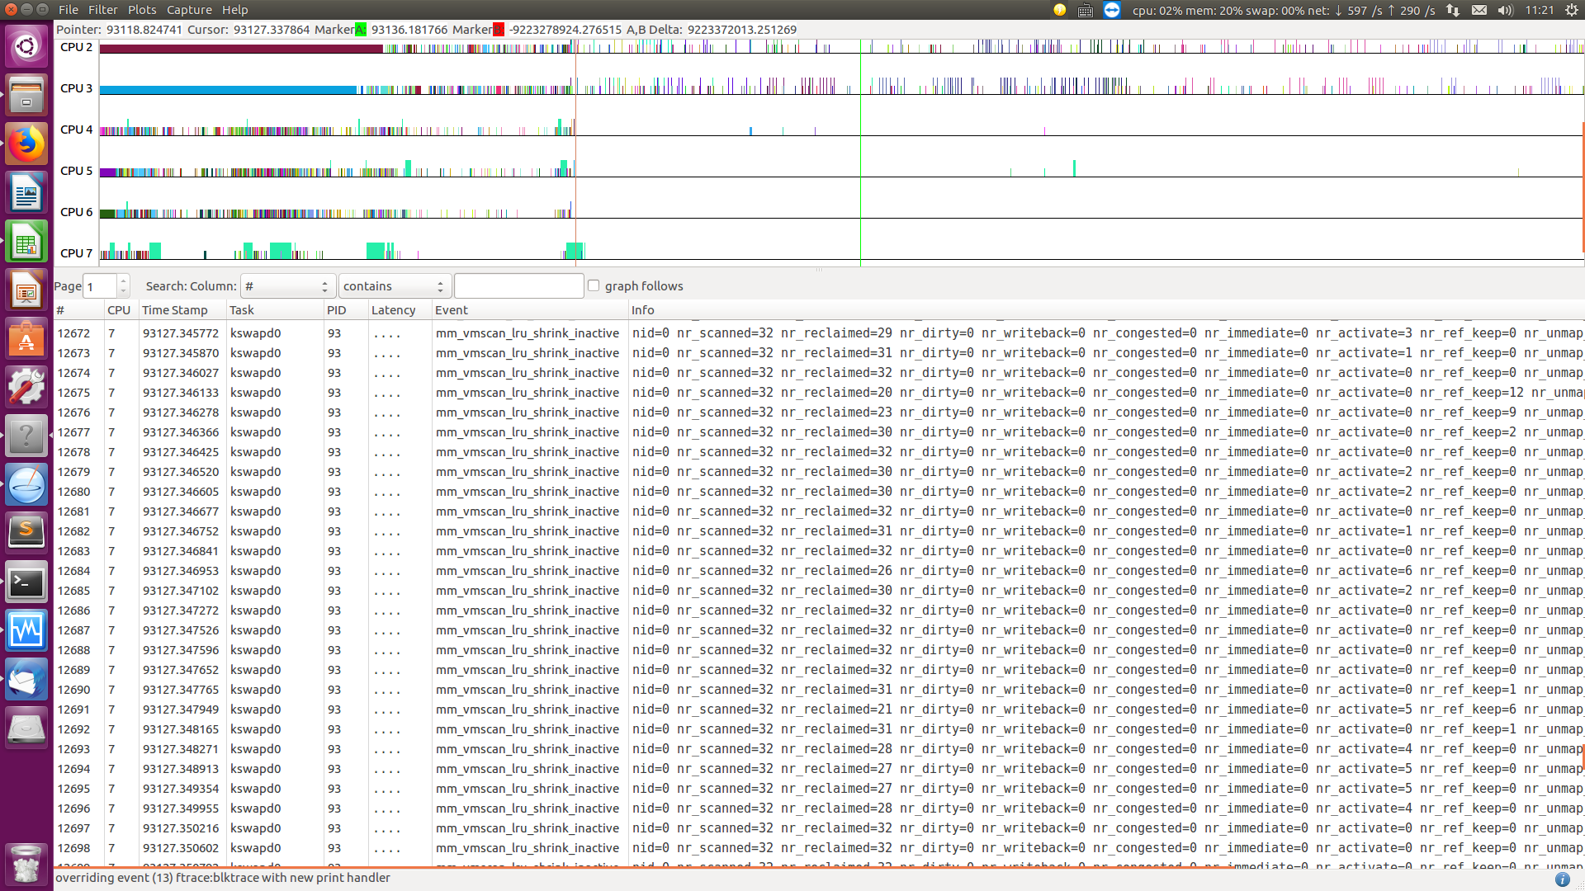Click the Latency column header

[x=393, y=310]
